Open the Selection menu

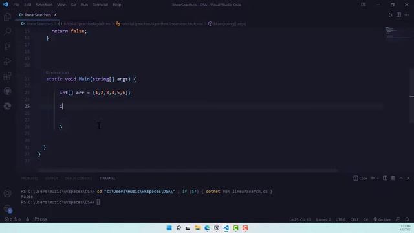[x=44, y=5]
